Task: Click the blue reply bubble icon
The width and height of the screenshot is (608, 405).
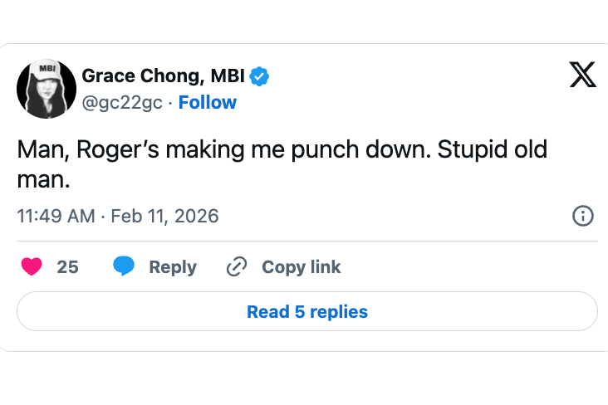Action: [x=124, y=266]
